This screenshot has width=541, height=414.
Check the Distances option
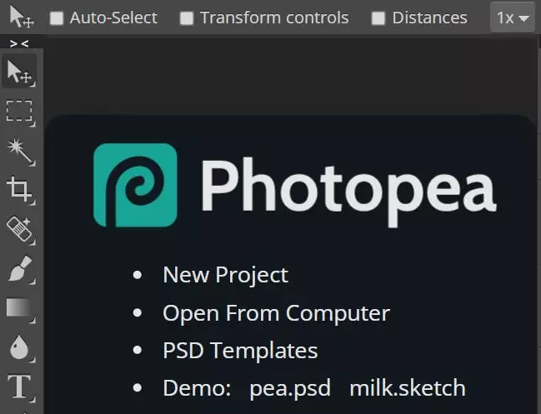378,18
